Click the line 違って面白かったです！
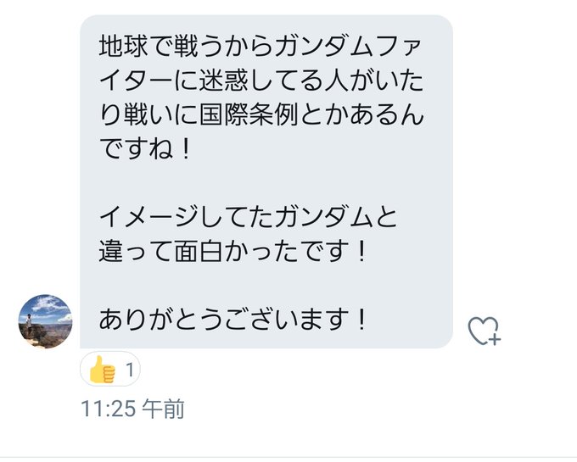The width and height of the screenshot is (577, 462). pyautogui.click(x=233, y=252)
